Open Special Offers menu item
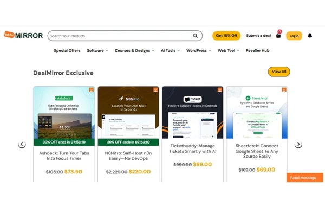Screen dimensions: 325x208 point(67,51)
